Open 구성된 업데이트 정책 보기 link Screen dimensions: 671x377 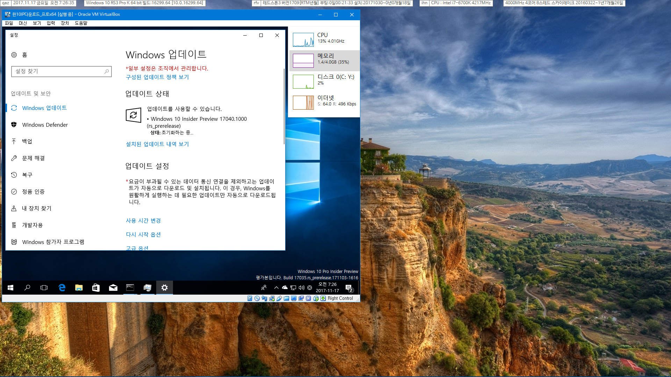click(157, 77)
